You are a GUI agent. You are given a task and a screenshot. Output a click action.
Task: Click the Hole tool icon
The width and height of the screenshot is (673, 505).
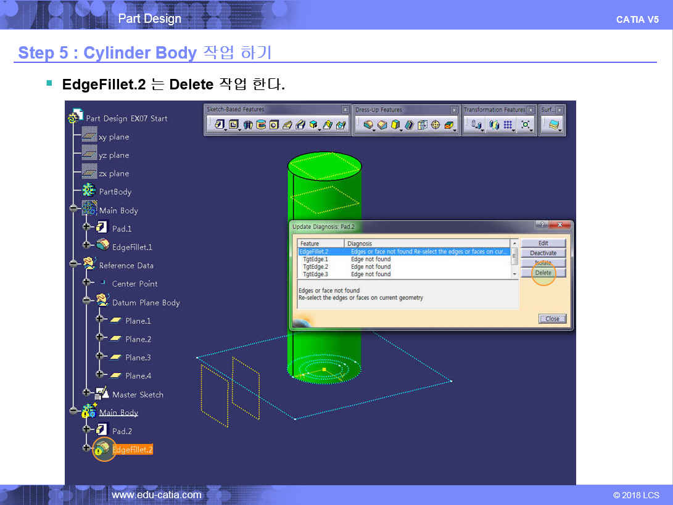click(x=274, y=125)
